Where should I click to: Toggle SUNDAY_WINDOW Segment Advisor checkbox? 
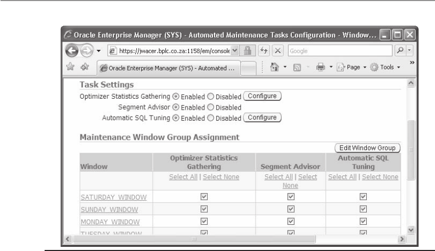click(291, 209)
